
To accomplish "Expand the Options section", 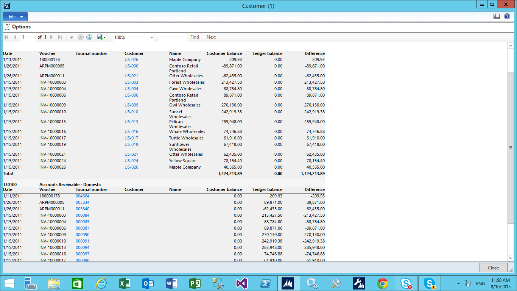I will 8,27.
